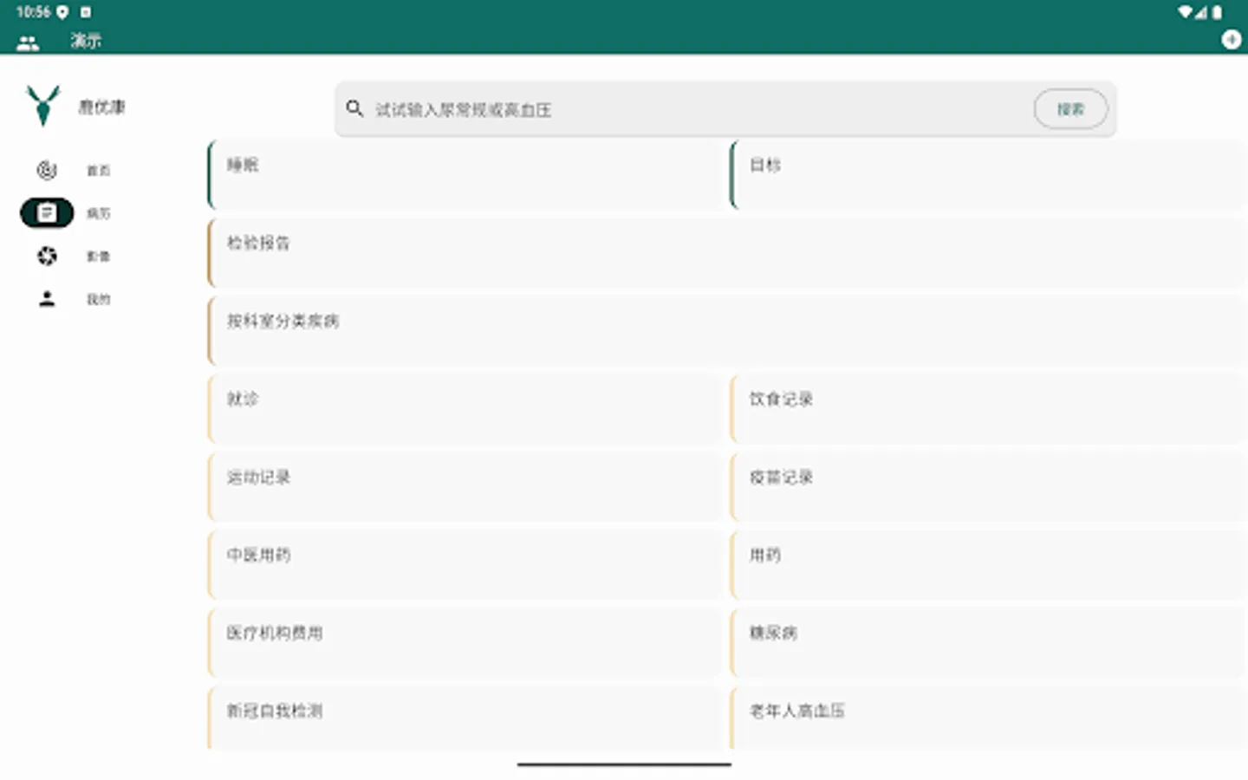Open the 首页 home icon in sidebar
Screen dimensions: 1248x780
[x=47, y=170]
